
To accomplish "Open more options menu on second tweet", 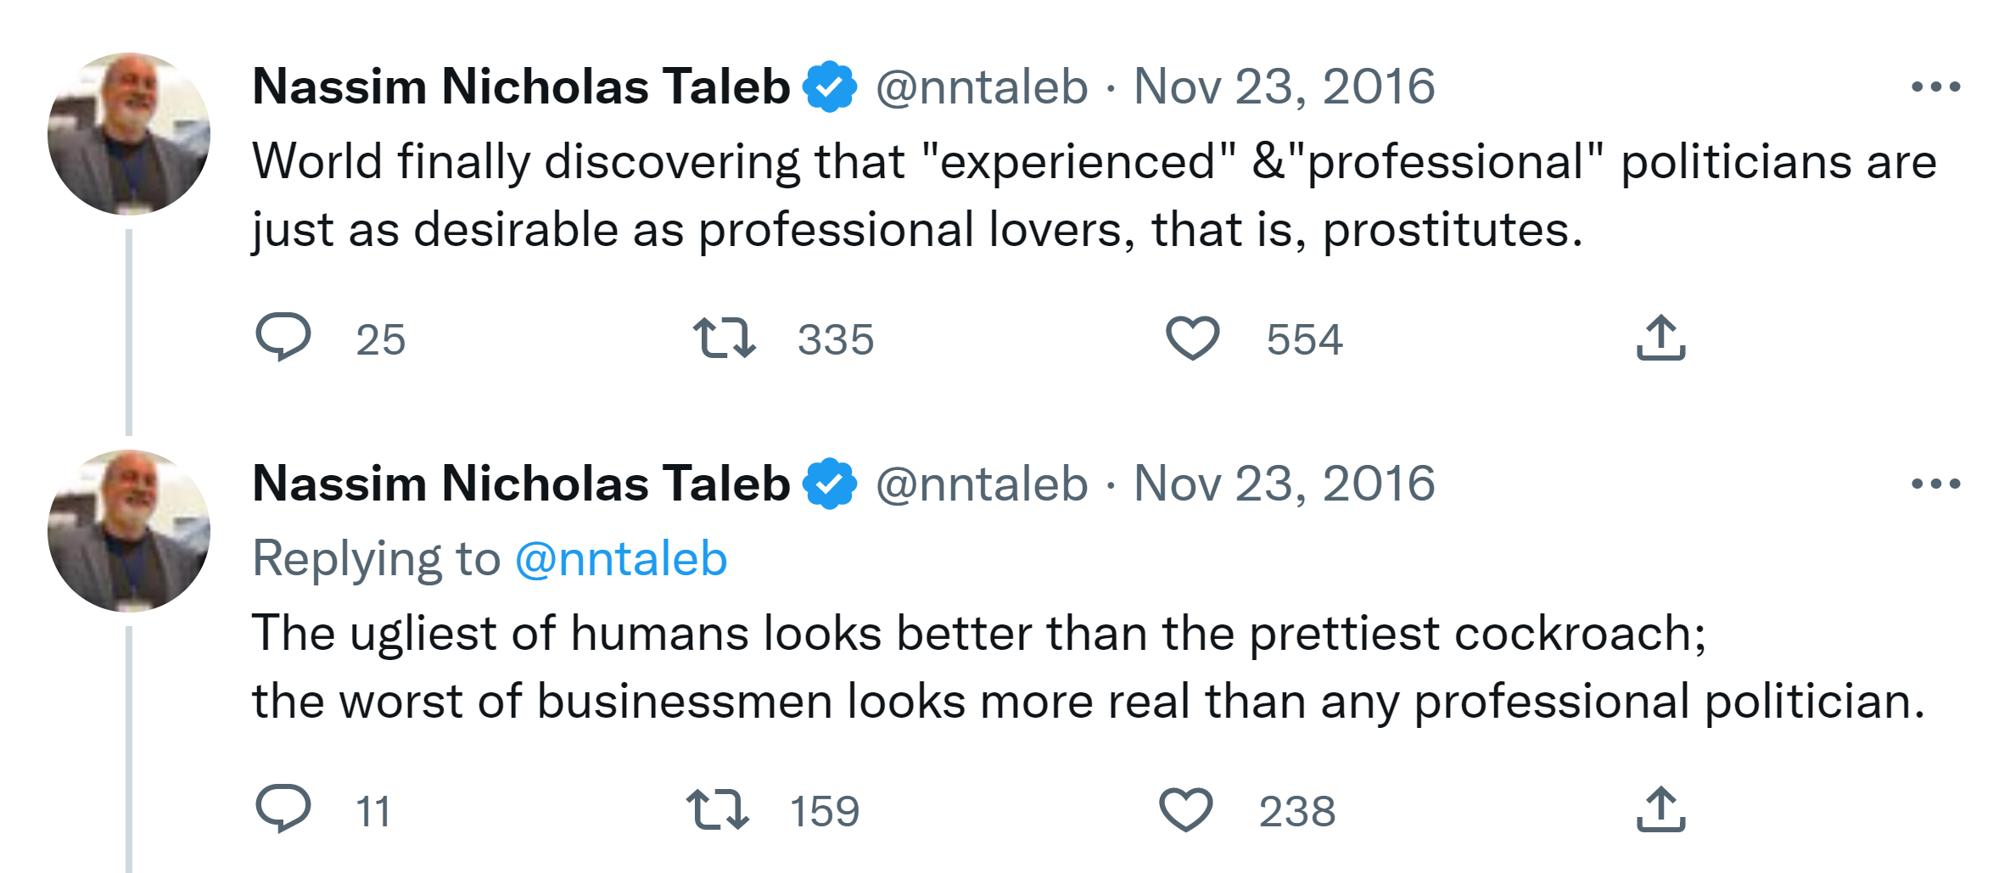I will 1935,484.
